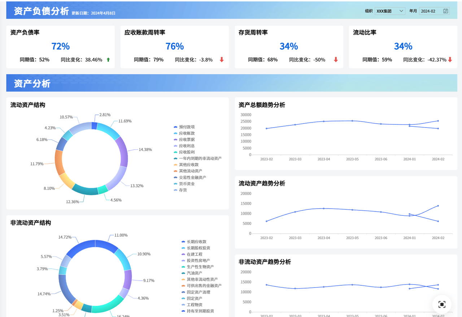The image size is (462, 317).
Task: Toggle 在建工程 legend item
Action: [192, 254]
